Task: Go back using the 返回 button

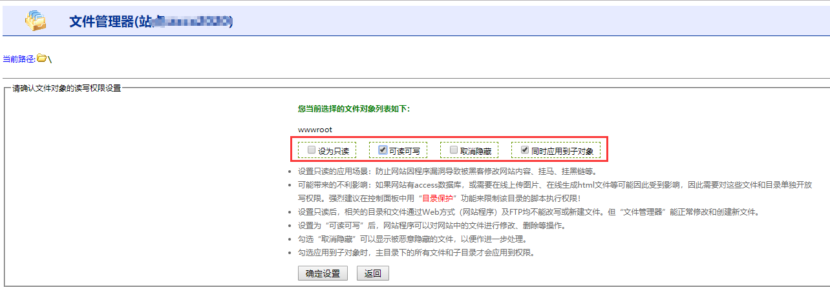Action: [372, 273]
